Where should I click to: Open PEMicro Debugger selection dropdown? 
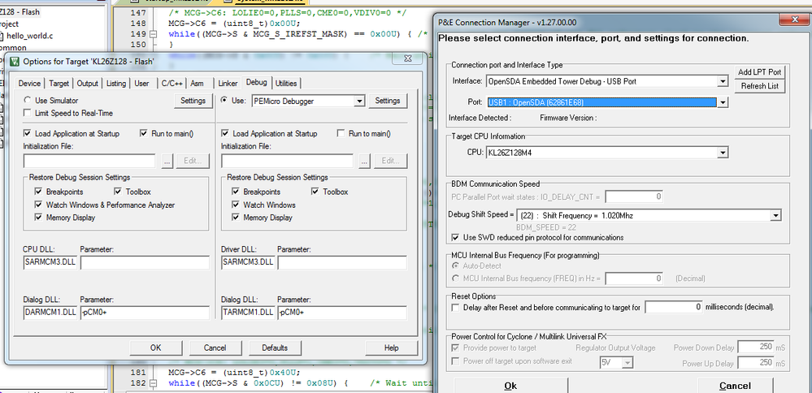(360, 101)
